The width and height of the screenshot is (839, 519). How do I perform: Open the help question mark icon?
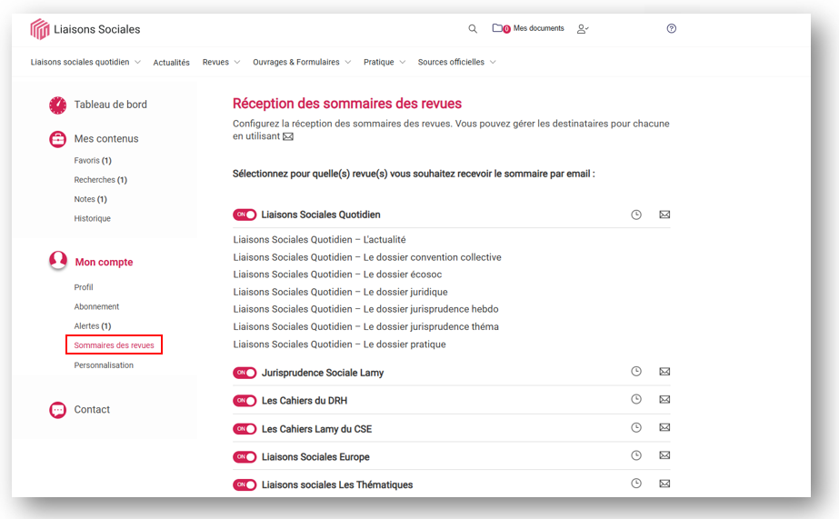[672, 28]
